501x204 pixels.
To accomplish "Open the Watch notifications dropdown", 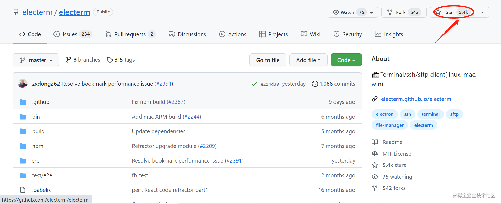I will (353, 12).
